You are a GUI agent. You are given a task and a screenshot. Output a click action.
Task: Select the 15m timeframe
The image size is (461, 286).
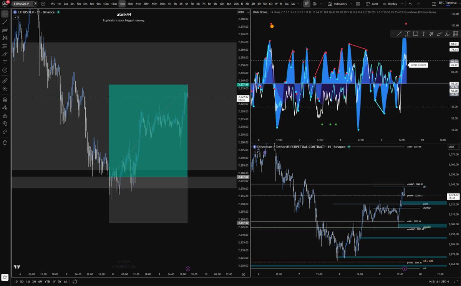[122, 4]
